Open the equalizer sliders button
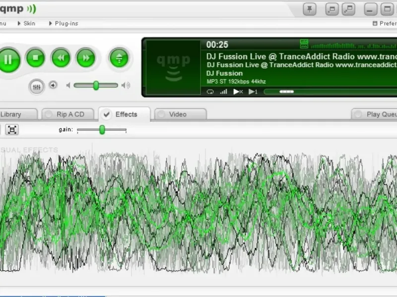The image size is (397, 297). click(x=36, y=87)
